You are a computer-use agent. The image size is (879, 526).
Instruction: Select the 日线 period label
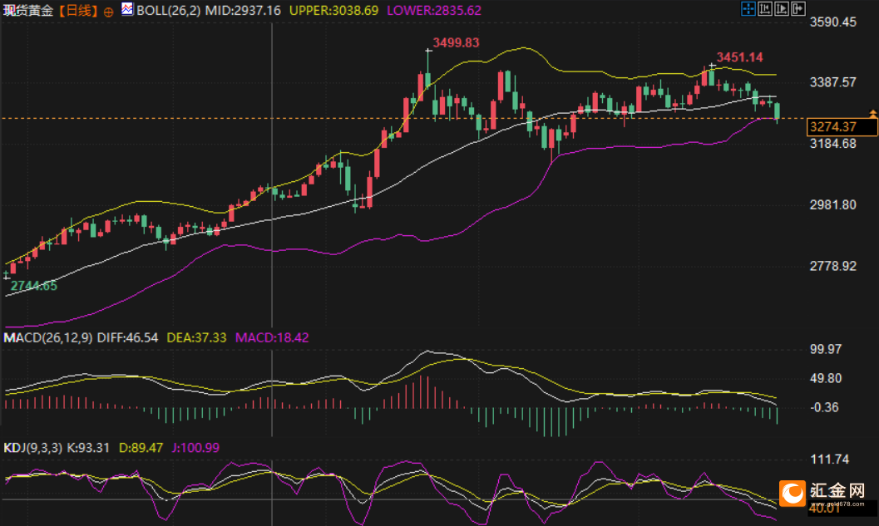(x=78, y=11)
